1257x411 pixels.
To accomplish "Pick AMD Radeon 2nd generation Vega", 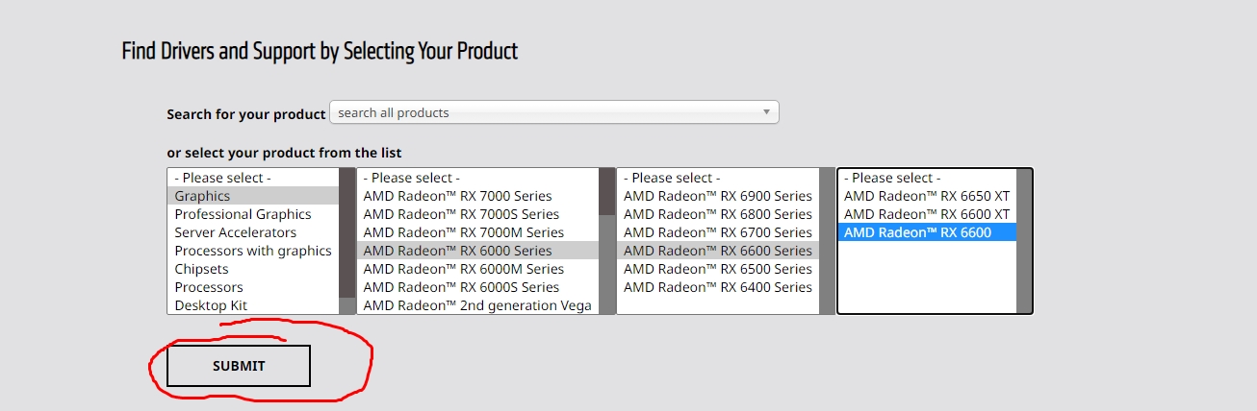I will [x=476, y=305].
